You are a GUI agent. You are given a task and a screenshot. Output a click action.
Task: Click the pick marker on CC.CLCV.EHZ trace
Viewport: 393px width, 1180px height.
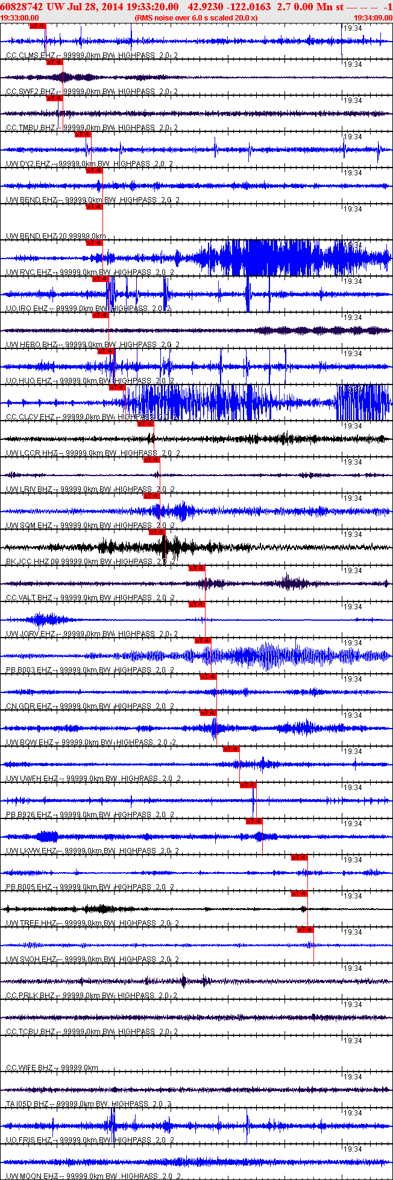coord(117,388)
